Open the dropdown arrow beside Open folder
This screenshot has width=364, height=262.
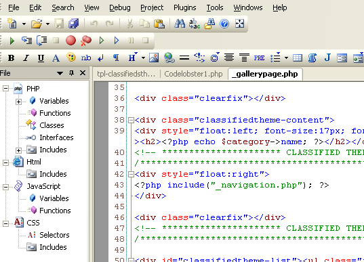pyautogui.click(x=47, y=24)
